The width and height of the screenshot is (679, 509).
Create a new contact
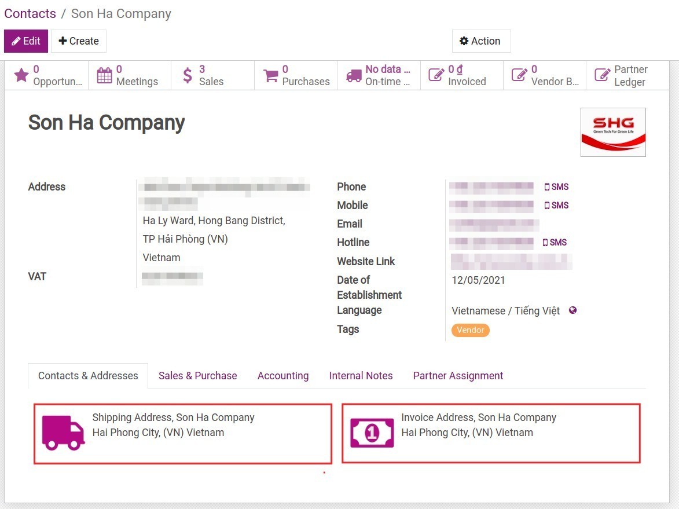(x=78, y=41)
